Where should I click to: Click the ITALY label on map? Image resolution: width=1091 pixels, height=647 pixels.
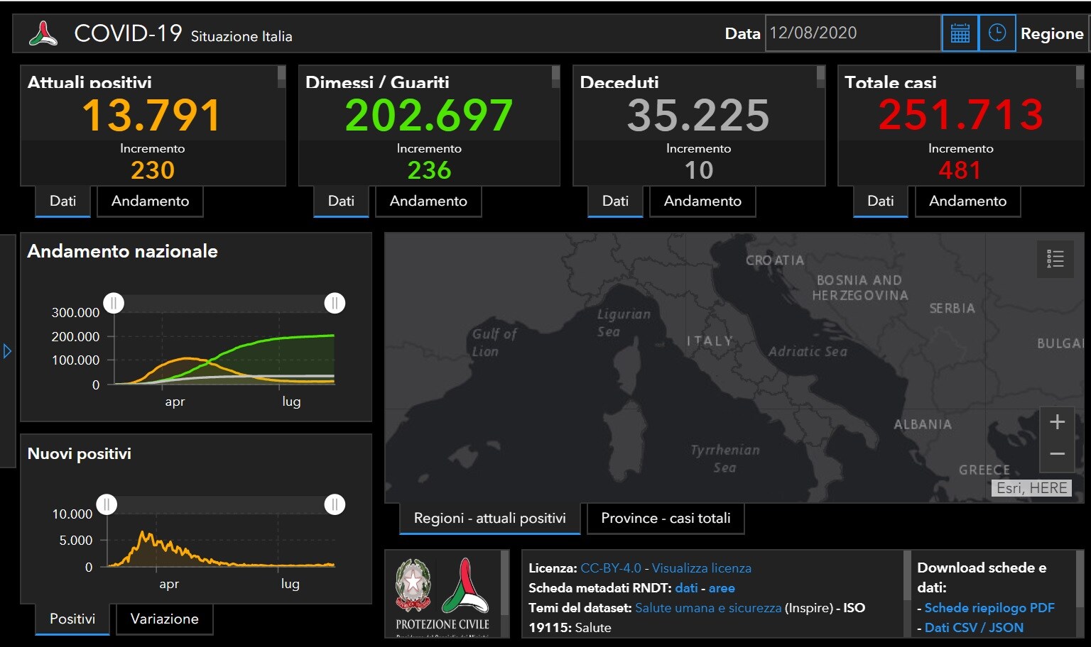pyautogui.click(x=710, y=341)
